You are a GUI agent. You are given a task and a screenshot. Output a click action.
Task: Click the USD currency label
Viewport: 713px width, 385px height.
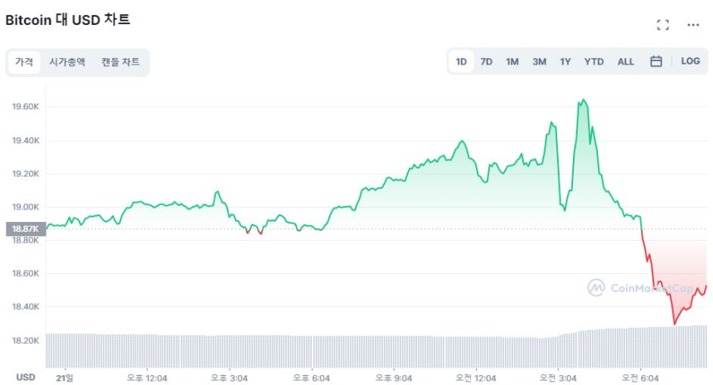pos(26,377)
